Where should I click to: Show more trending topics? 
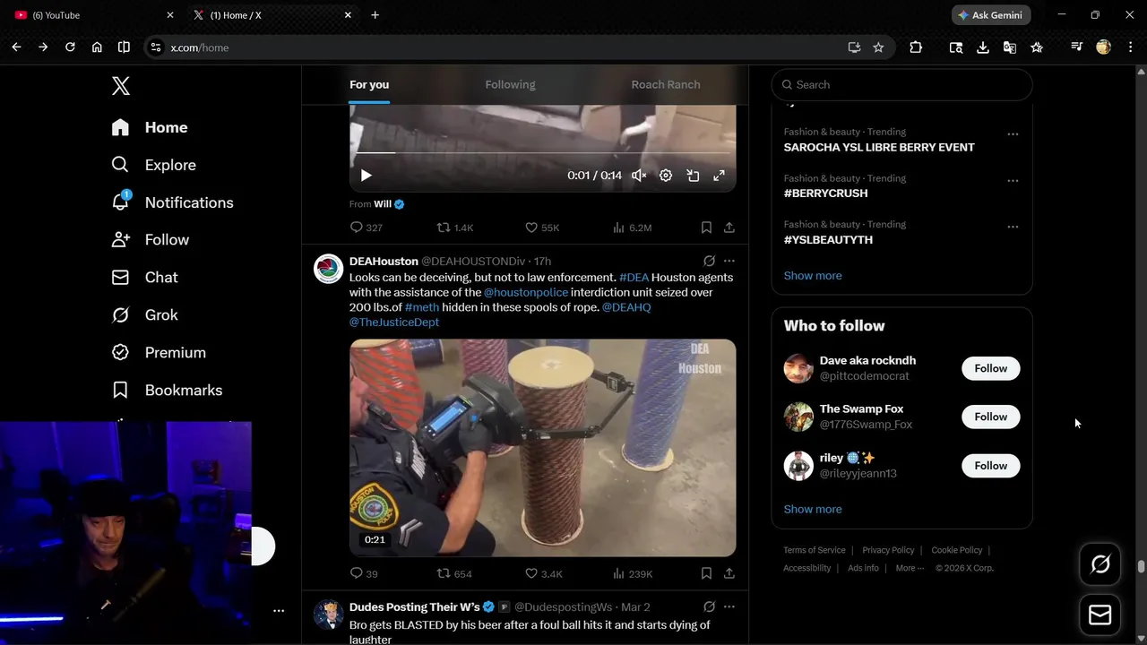pyautogui.click(x=813, y=275)
